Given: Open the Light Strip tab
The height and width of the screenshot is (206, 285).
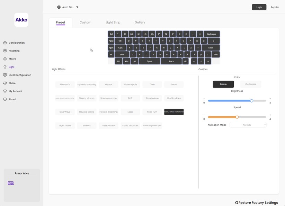Looking at the screenshot, I should (113, 23).
